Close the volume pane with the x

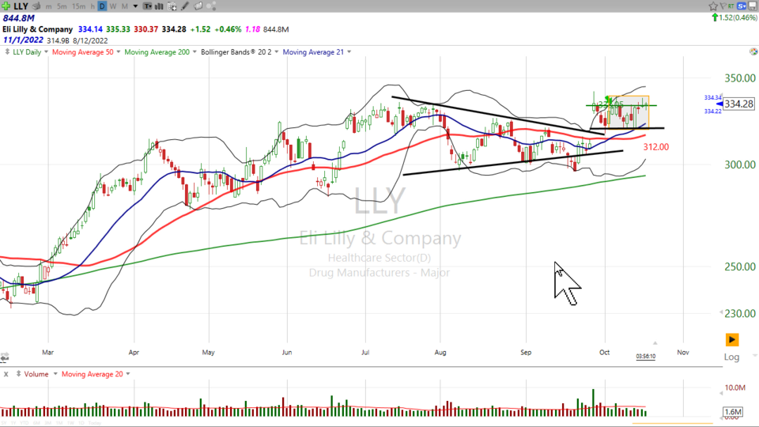[6, 374]
